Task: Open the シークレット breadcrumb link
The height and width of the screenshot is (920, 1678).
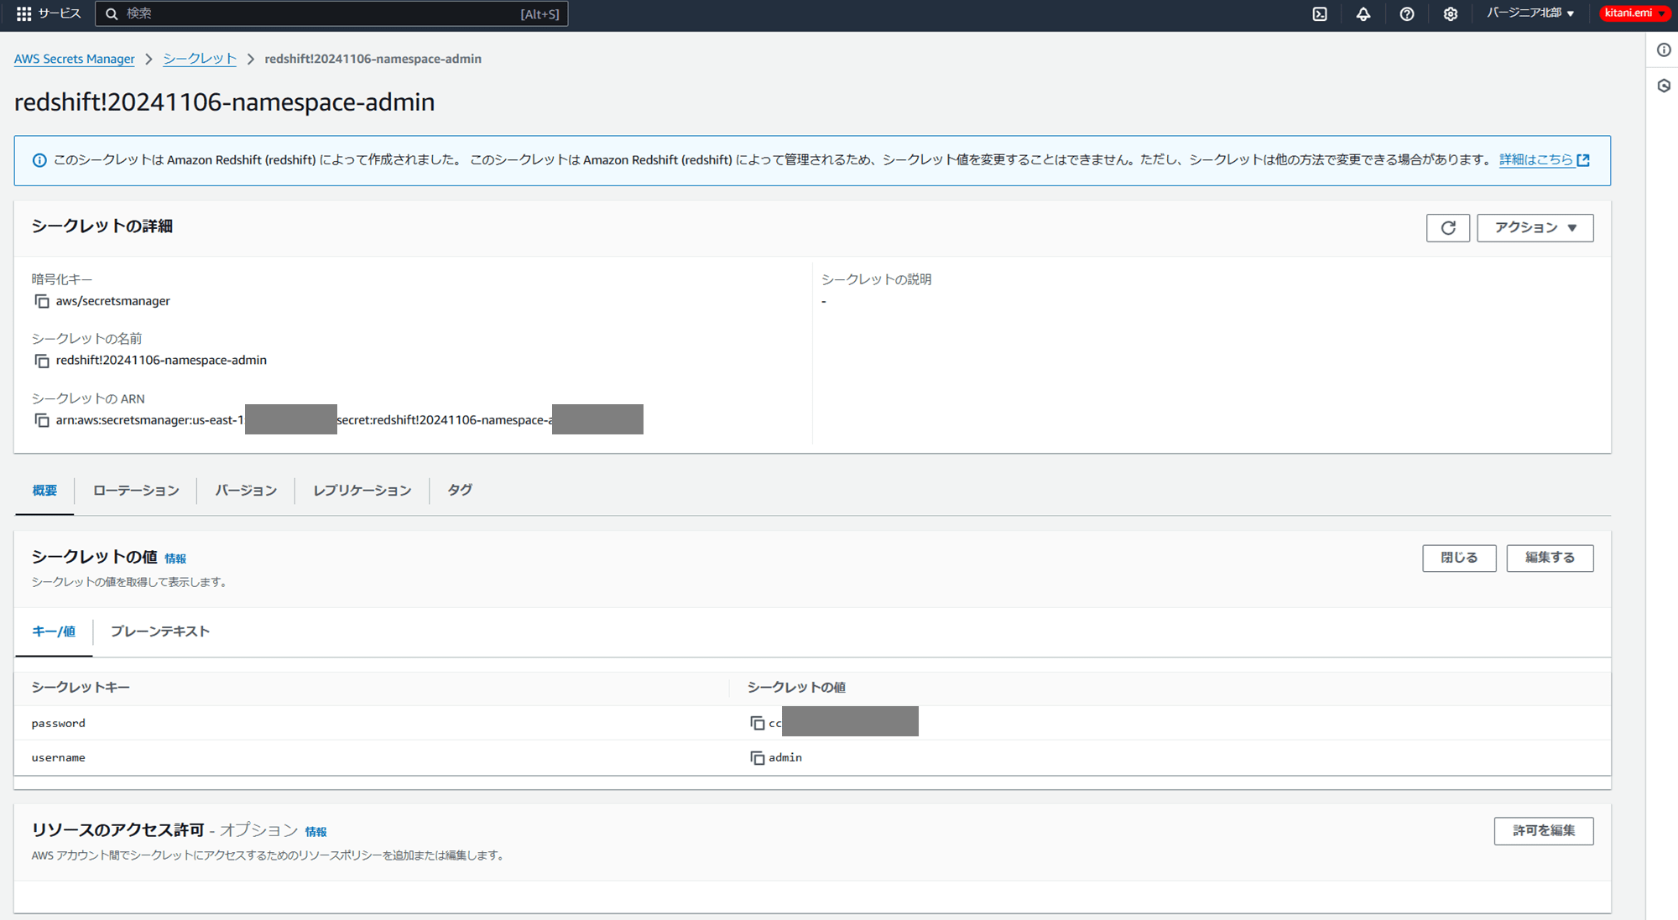Action: pos(200,59)
